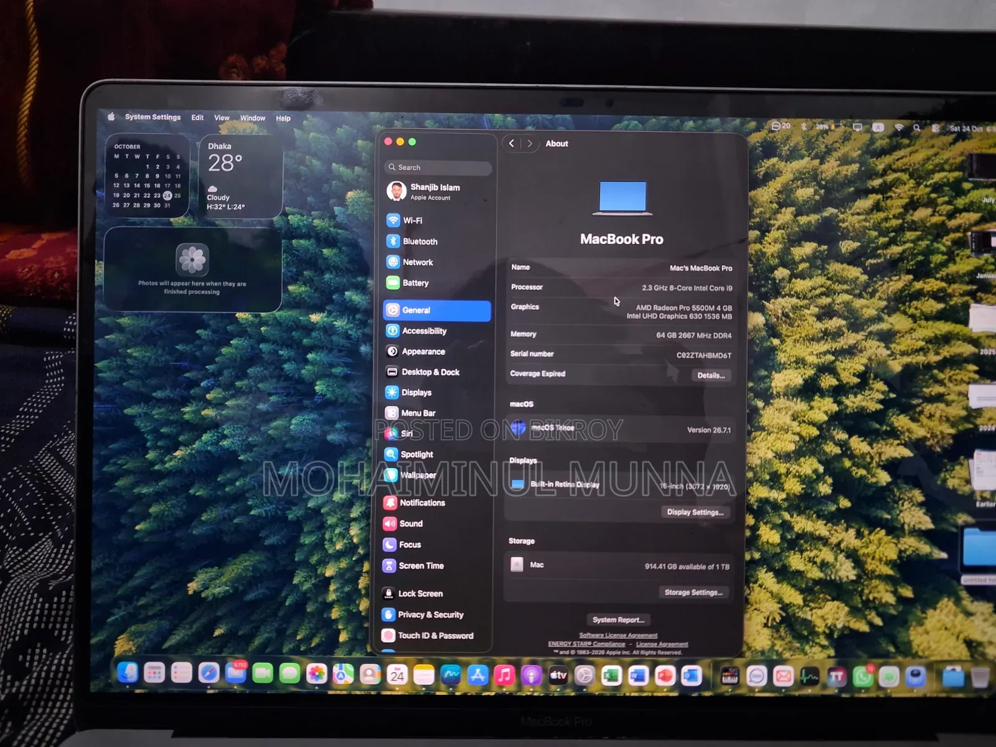Open Spotlight search from the menu bar
Screen dimensions: 996x747
(917, 128)
